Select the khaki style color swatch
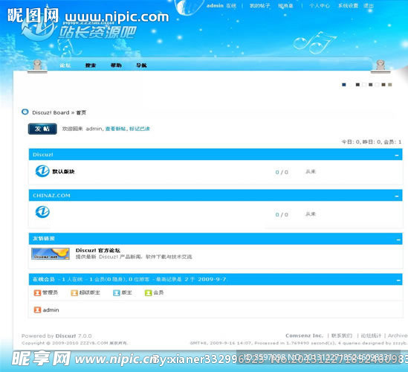The image size is (408, 372). pos(389,85)
